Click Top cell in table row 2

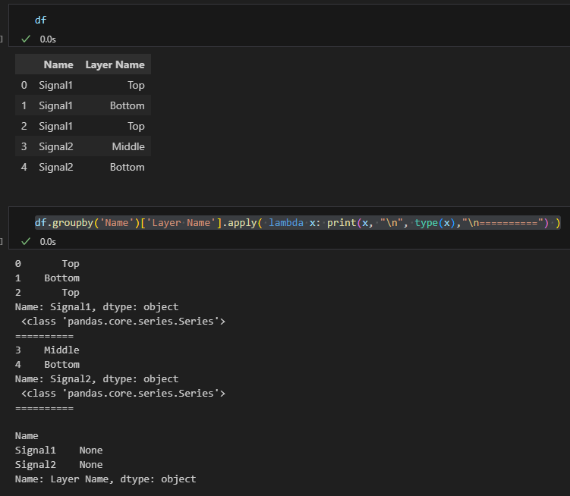tap(136, 127)
